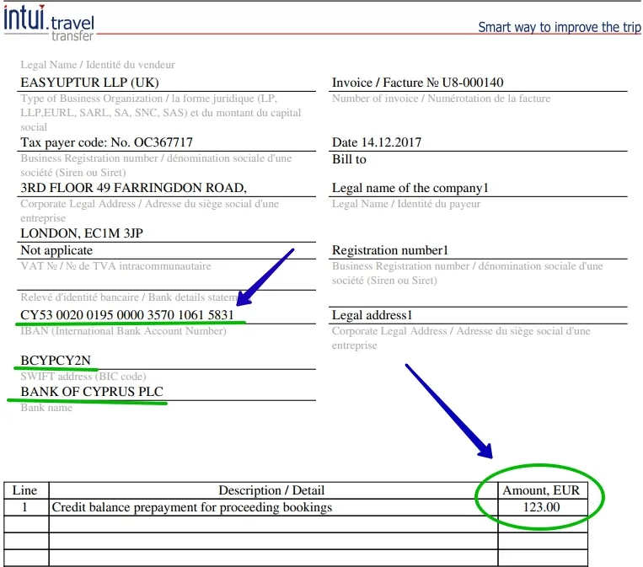Click the 'Bill to' heading
The height and width of the screenshot is (567, 643).
tap(349, 158)
